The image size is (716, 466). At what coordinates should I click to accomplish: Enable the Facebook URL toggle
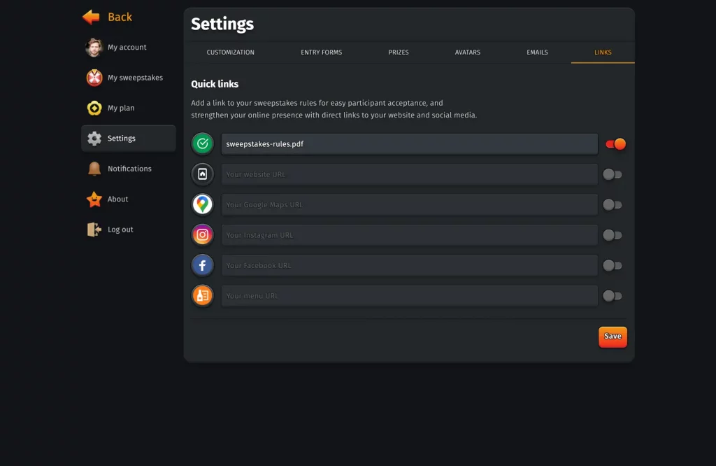613,265
